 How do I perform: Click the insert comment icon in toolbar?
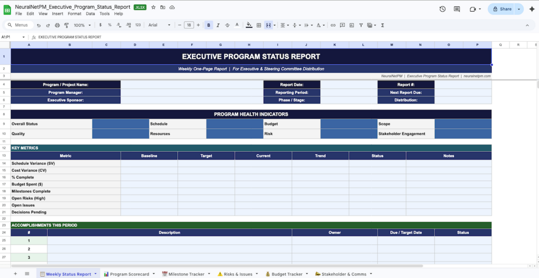pyautogui.click(x=342, y=25)
